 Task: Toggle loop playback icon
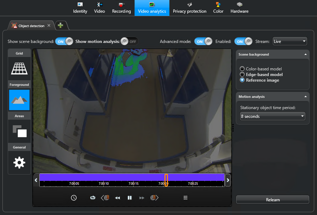(93, 198)
